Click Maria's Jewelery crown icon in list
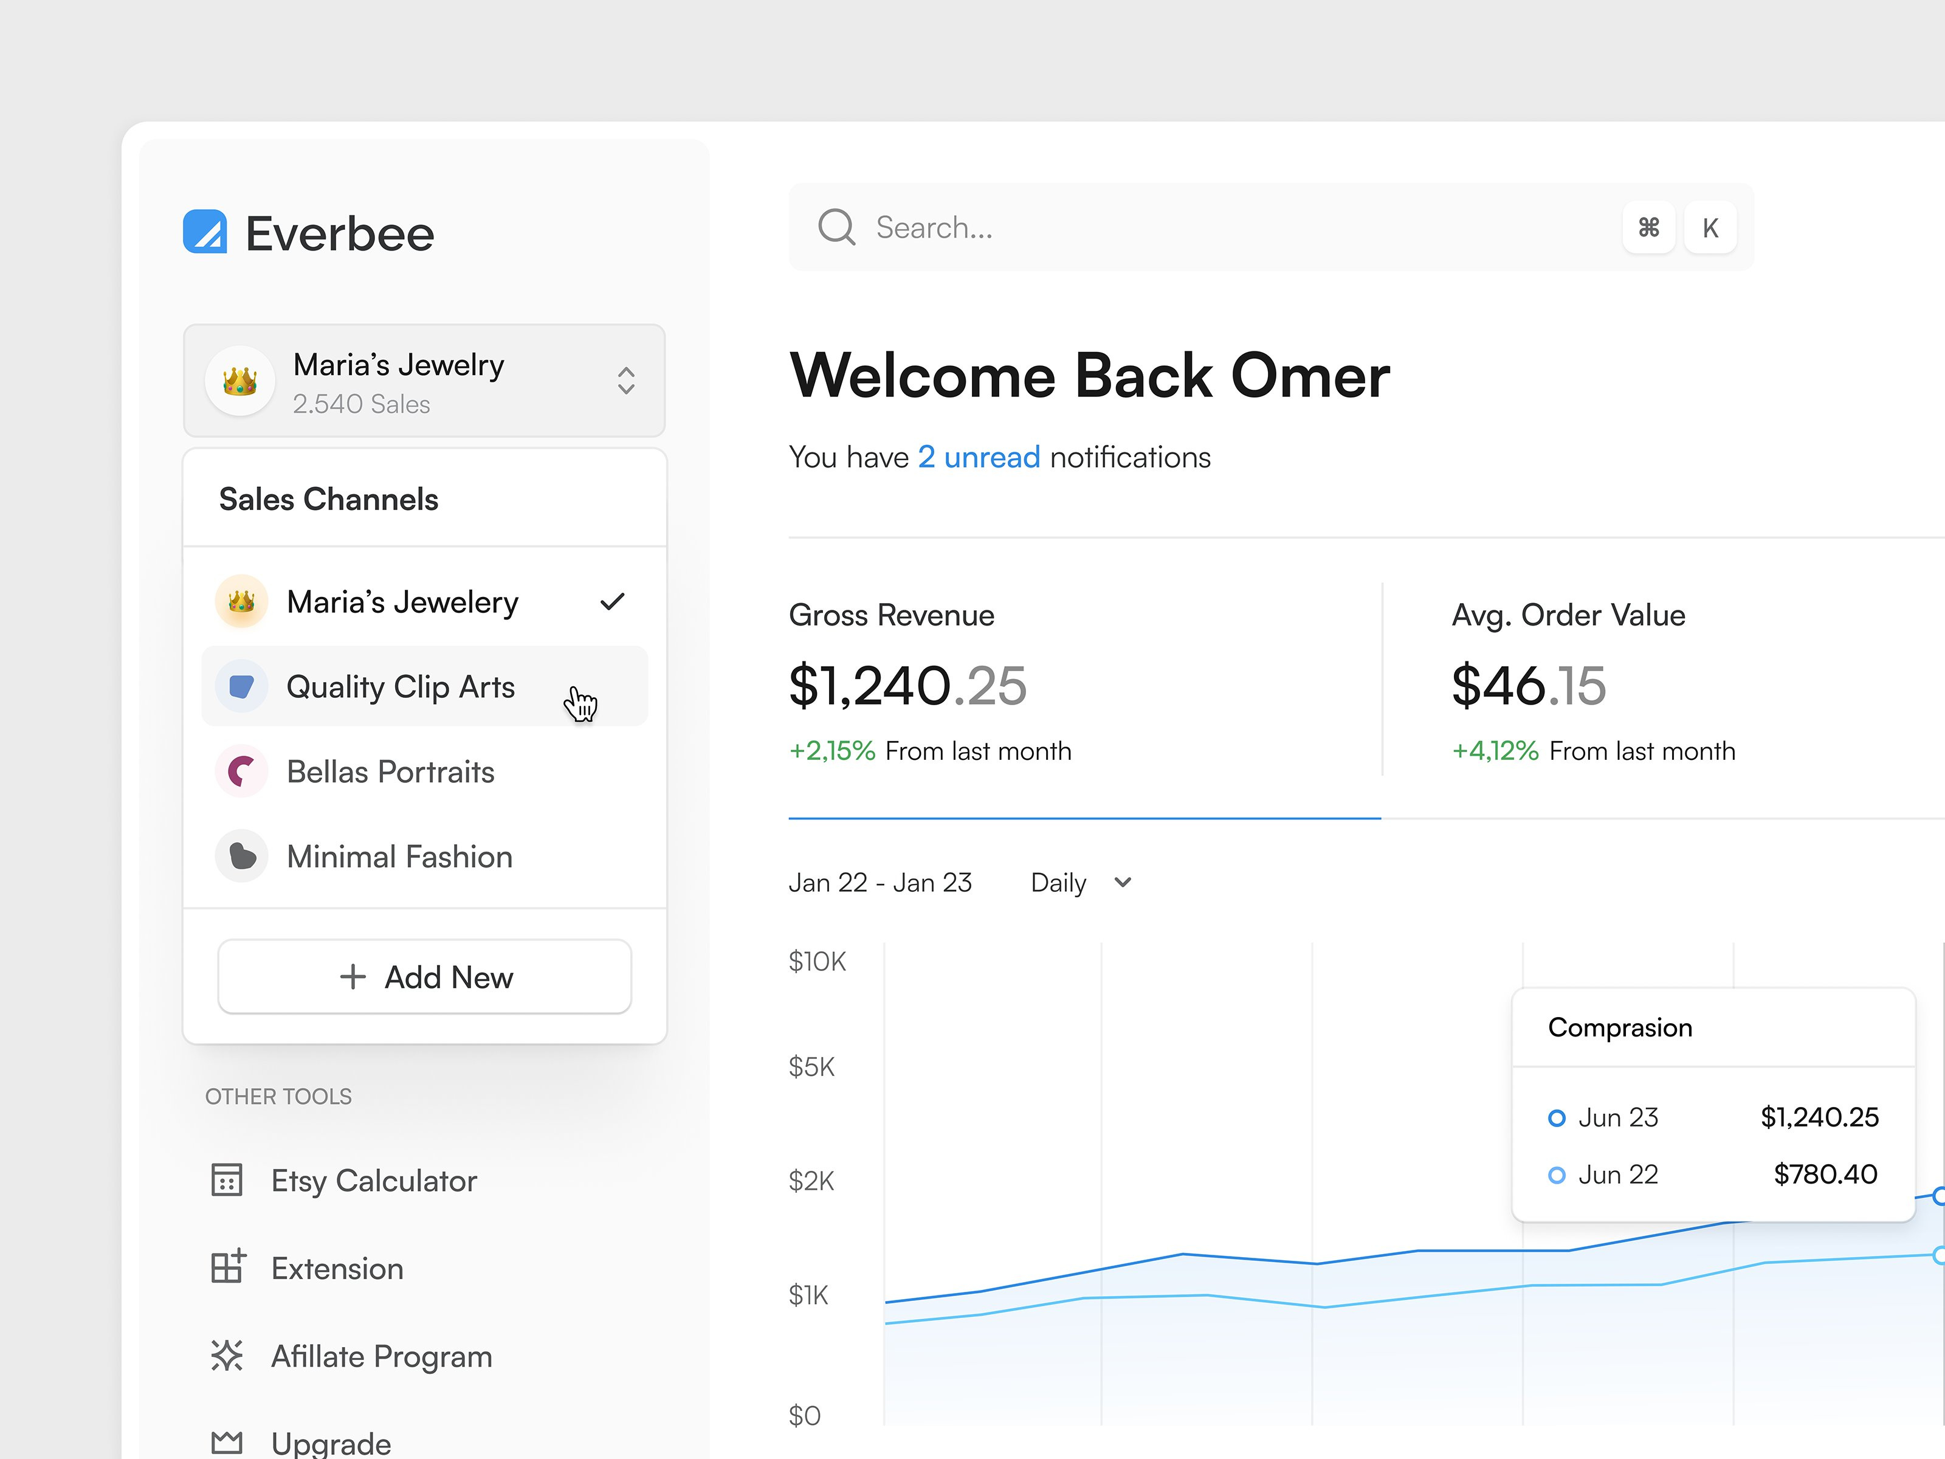 coord(241,602)
